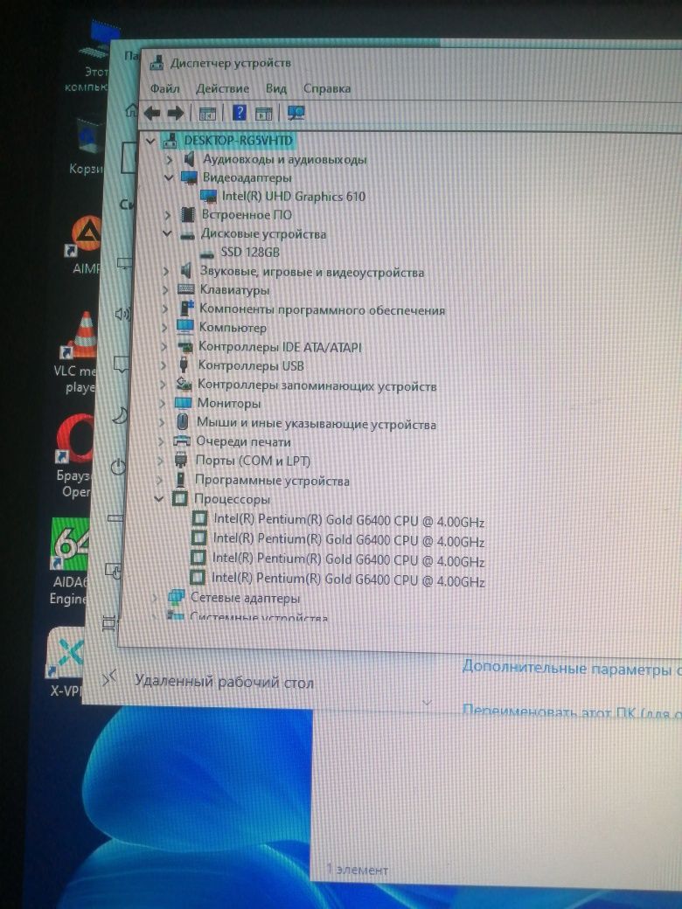Screen dimensions: 682x909
Task: Select the SSD 128GB disk device
Action: click(250, 253)
